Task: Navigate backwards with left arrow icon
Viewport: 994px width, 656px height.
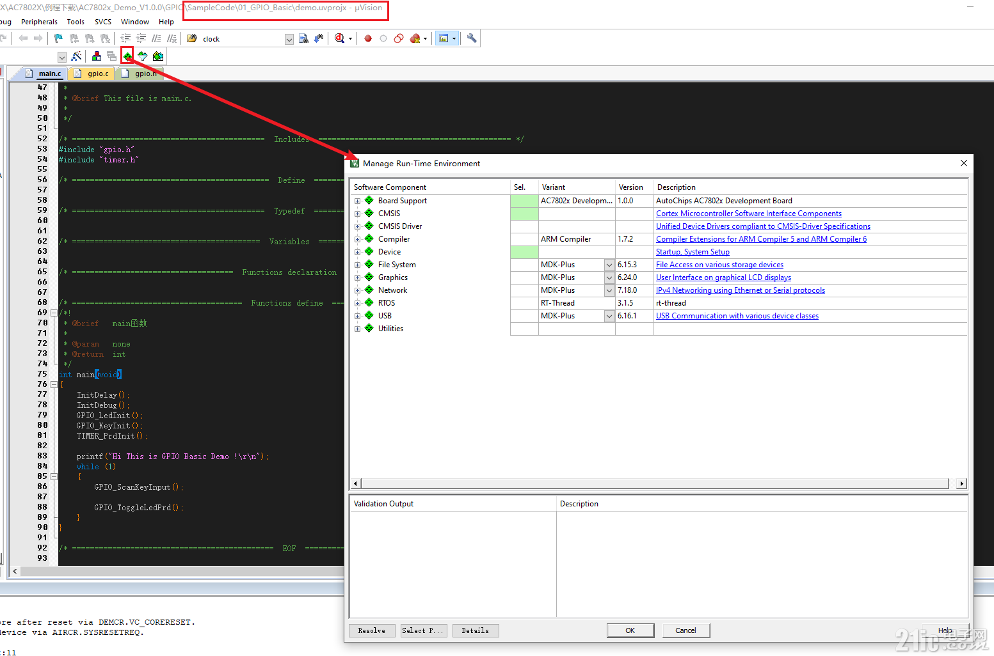Action: click(23, 38)
